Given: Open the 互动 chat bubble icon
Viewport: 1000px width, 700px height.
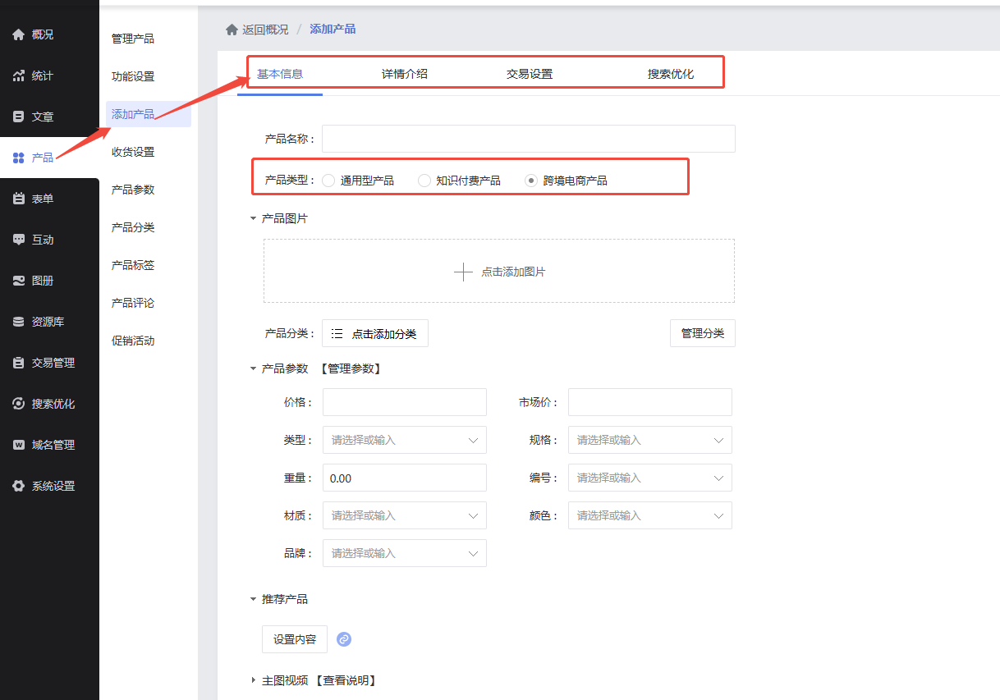Looking at the screenshot, I should [18, 240].
